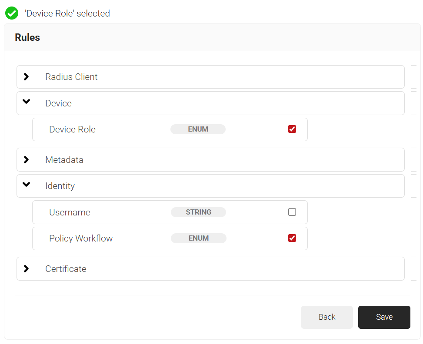Click the Save button
The height and width of the screenshot is (344, 423).
pos(384,317)
